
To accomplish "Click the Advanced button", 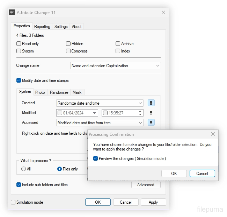I will (x=146, y=185).
